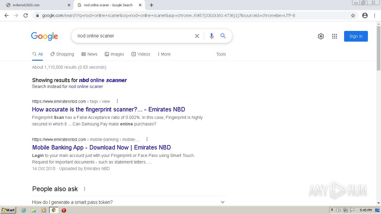The image size is (381, 214).
Task: Open a new tab with the plus icon
Action: (152, 5)
